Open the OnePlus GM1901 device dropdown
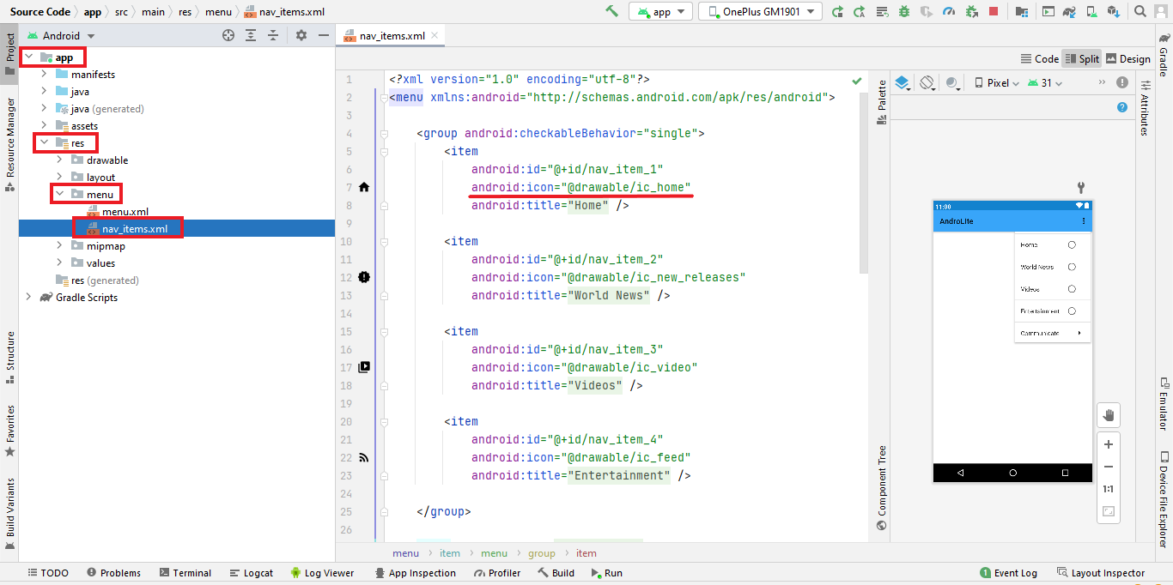Image resolution: width=1173 pixels, height=585 pixels. point(760,12)
